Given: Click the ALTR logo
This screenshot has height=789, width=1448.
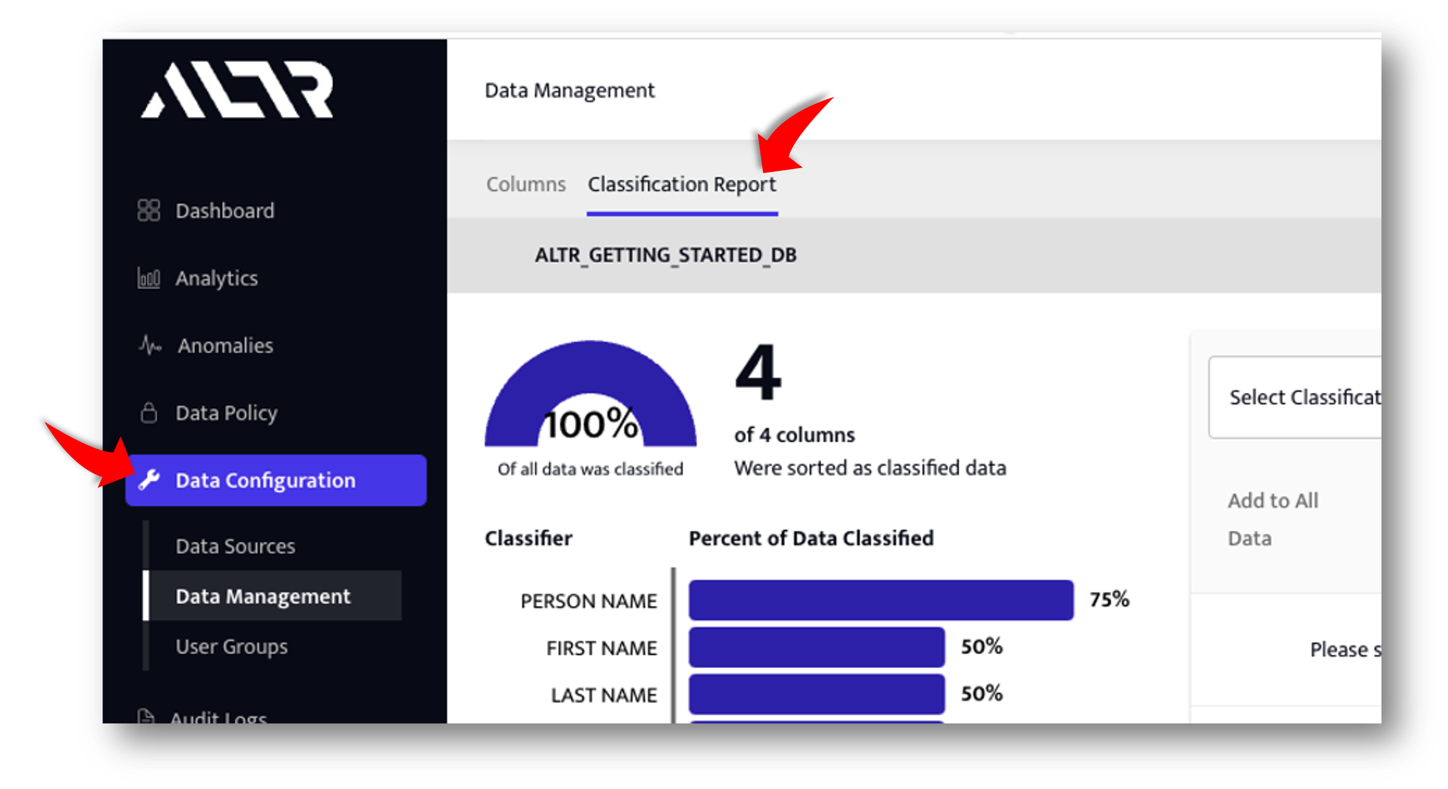Looking at the screenshot, I should (237, 90).
